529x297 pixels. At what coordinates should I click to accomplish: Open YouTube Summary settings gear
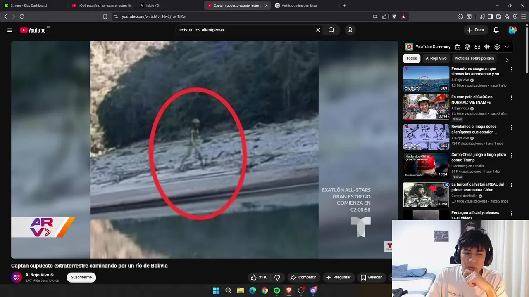(x=497, y=47)
